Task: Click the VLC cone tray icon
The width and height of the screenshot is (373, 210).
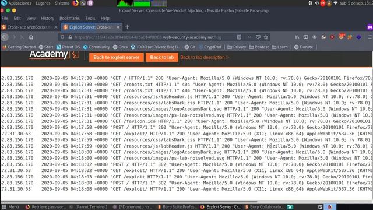Action: [x=329, y=3]
